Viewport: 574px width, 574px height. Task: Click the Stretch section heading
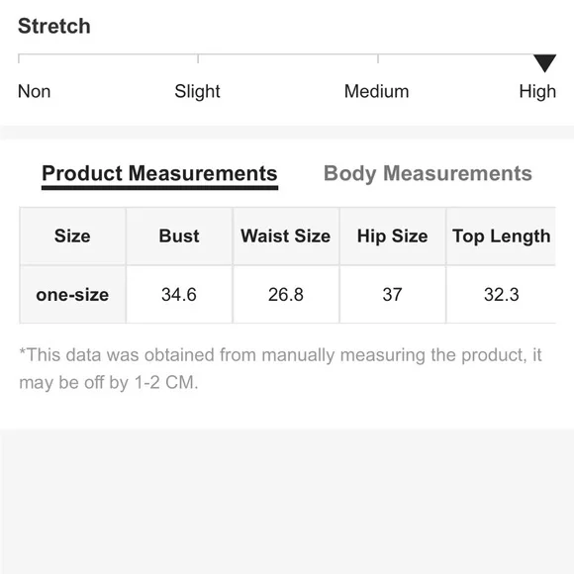tap(54, 26)
